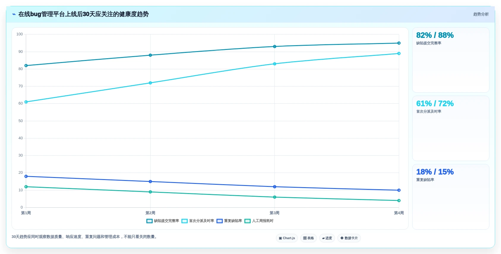Image resolution: width=501 pixels, height=254 pixels.
Task: Click the 重复缺陷率 caption in third card
Action: coord(425,180)
